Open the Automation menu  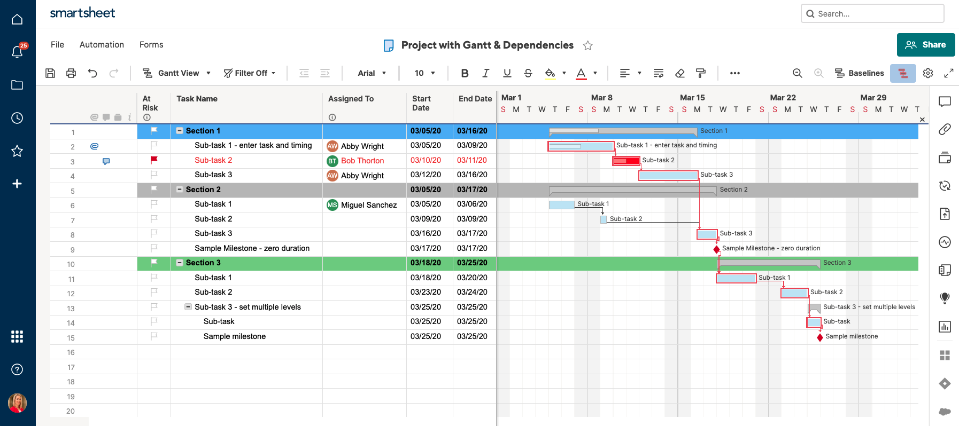pos(102,45)
